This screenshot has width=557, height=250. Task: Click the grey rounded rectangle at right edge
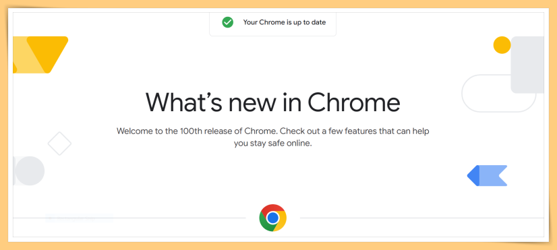[x=527, y=65]
